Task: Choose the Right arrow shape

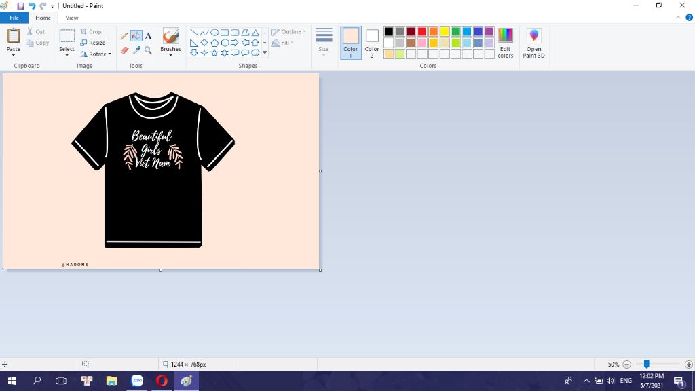Action: [x=234, y=43]
